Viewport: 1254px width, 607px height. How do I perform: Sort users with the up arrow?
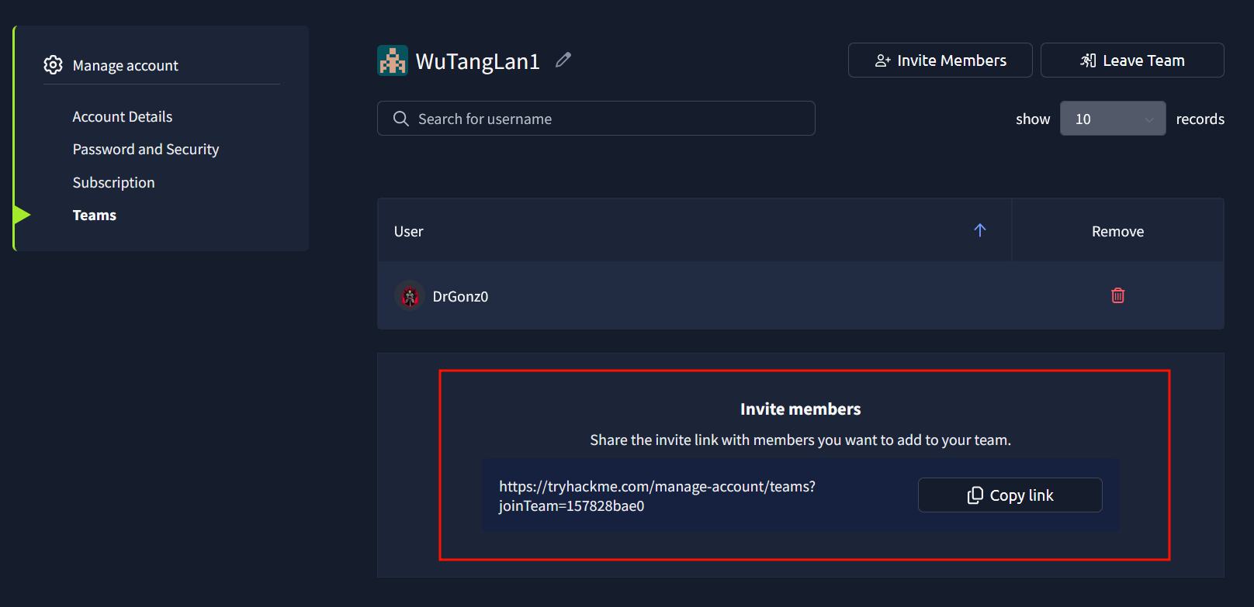click(x=980, y=230)
